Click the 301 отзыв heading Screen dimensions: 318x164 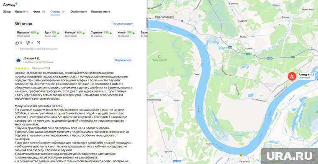(23, 24)
